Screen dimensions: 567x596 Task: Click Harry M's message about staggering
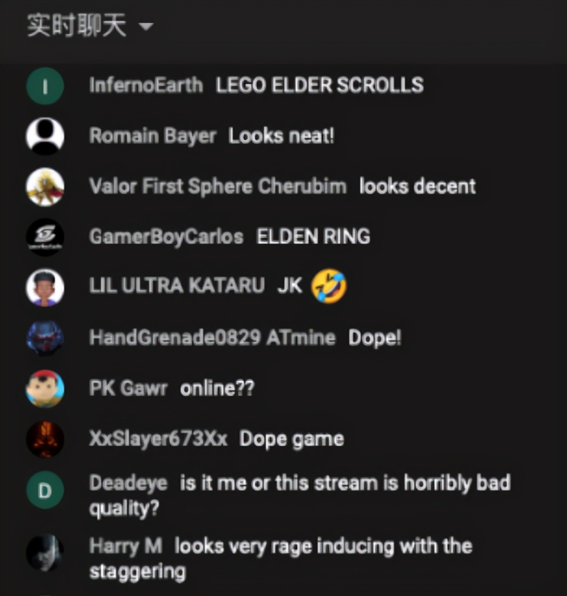point(281,559)
